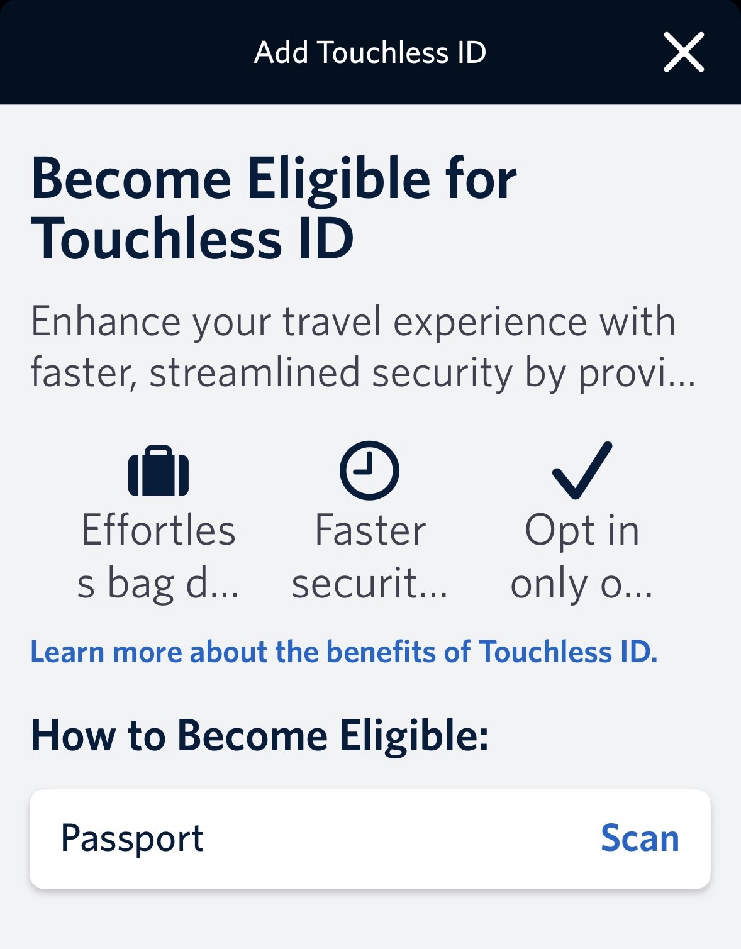Tap the clock faster security icon
The image size is (741, 949).
(369, 470)
